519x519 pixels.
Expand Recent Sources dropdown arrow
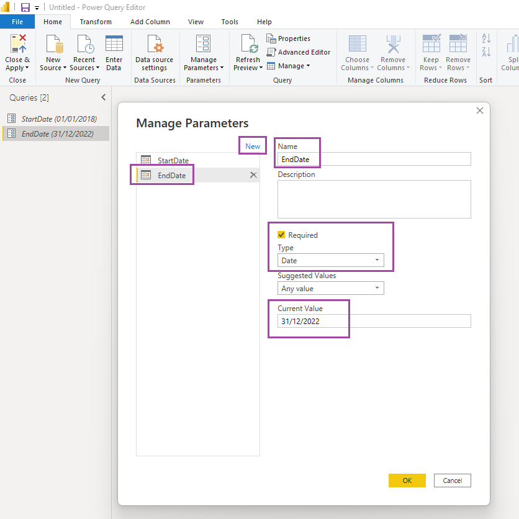pos(97,68)
